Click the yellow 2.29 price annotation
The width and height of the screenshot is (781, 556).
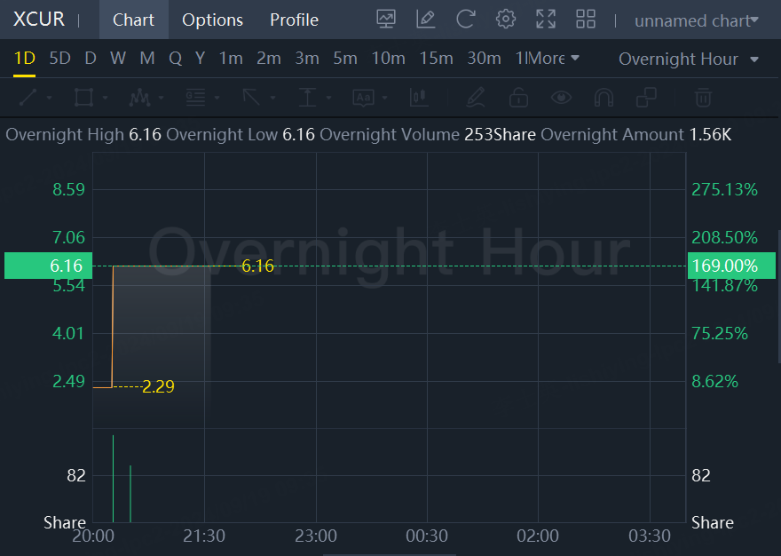pyautogui.click(x=158, y=386)
